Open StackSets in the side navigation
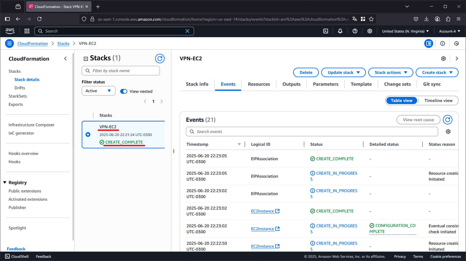Screen dimensions: 466x261 coord(18,96)
